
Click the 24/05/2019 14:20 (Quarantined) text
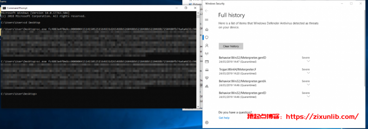(x=238, y=73)
